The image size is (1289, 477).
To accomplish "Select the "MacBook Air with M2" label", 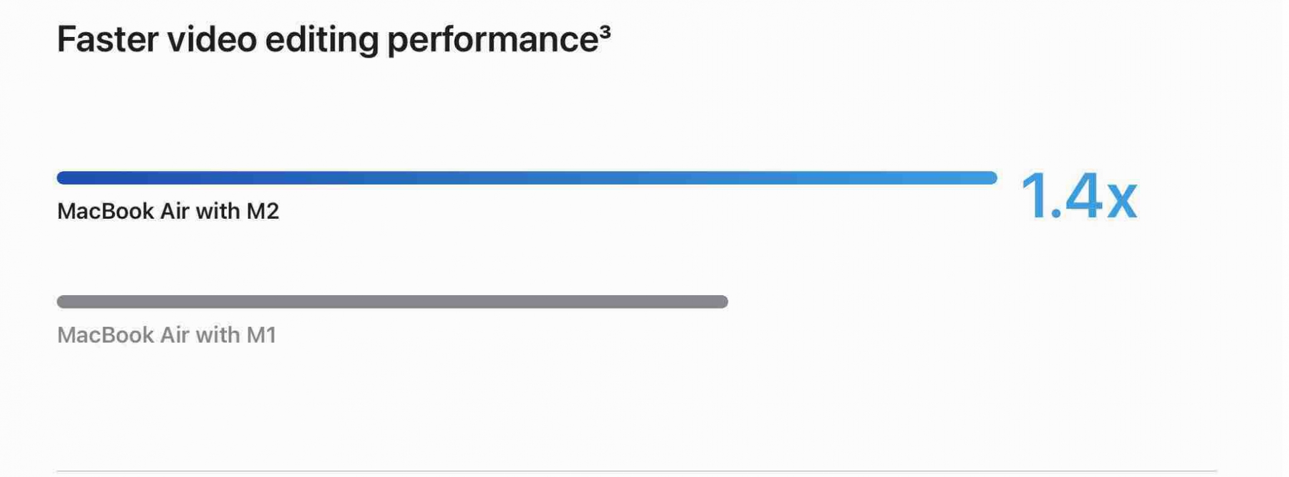I will [x=168, y=211].
